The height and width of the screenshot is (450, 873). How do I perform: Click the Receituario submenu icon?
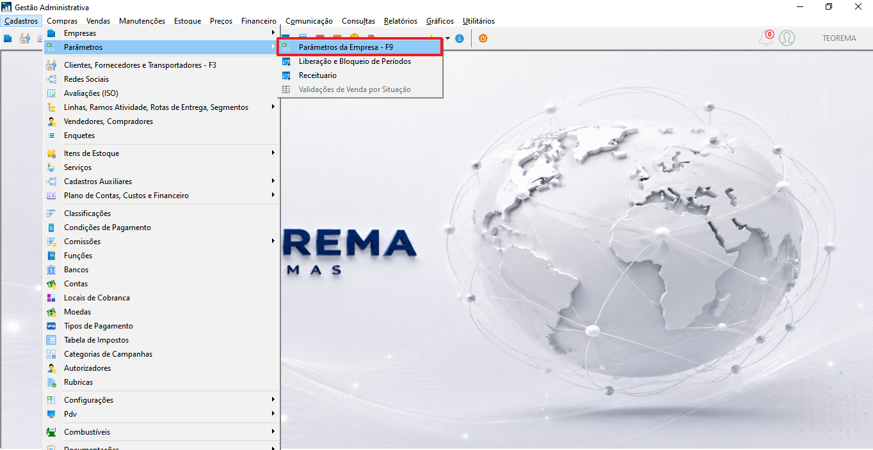[x=286, y=75]
